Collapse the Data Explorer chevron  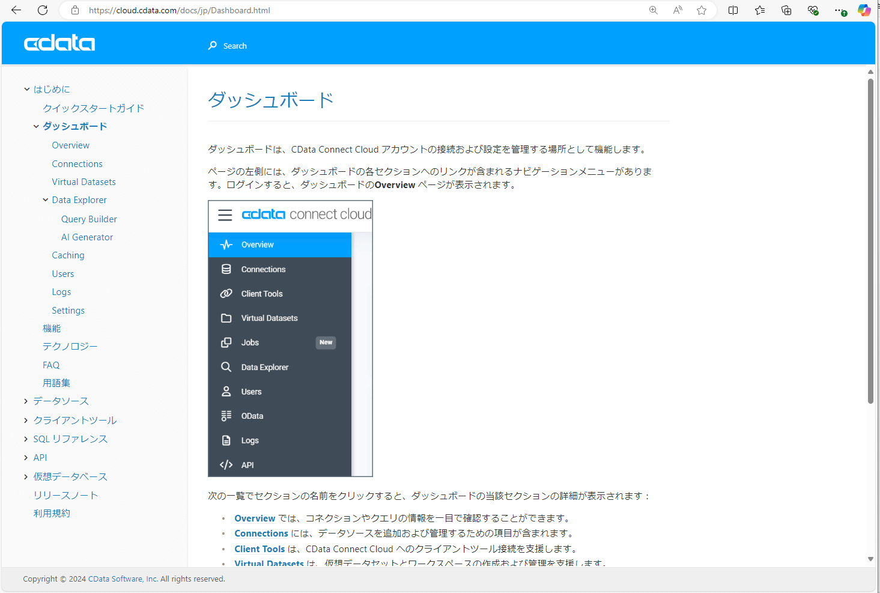point(45,200)
